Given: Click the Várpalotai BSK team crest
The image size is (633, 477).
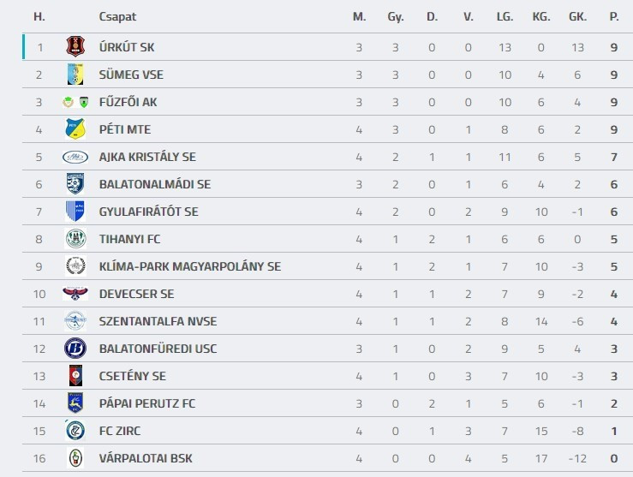Looking at the screenshot, I should (75, 458).
